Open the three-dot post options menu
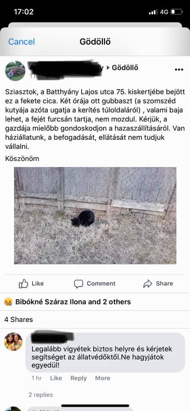 click(x=179, y=69)
